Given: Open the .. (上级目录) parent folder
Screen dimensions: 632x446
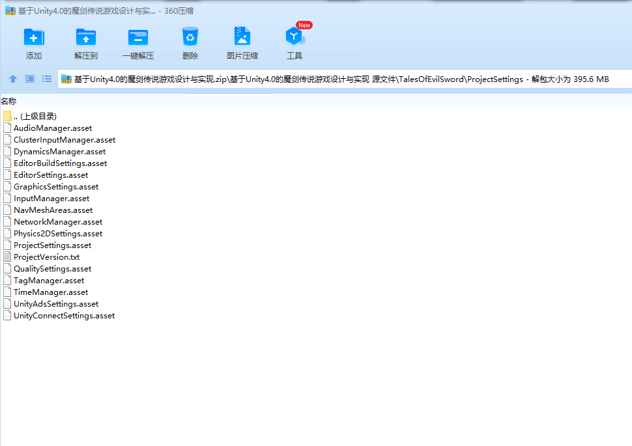Looking at the screenshot, I should pos(35,117).
